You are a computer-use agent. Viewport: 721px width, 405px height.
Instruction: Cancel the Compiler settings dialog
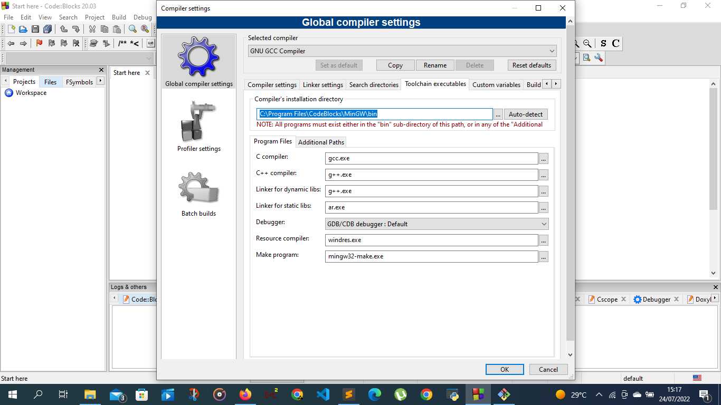click(x=548, y=370)
